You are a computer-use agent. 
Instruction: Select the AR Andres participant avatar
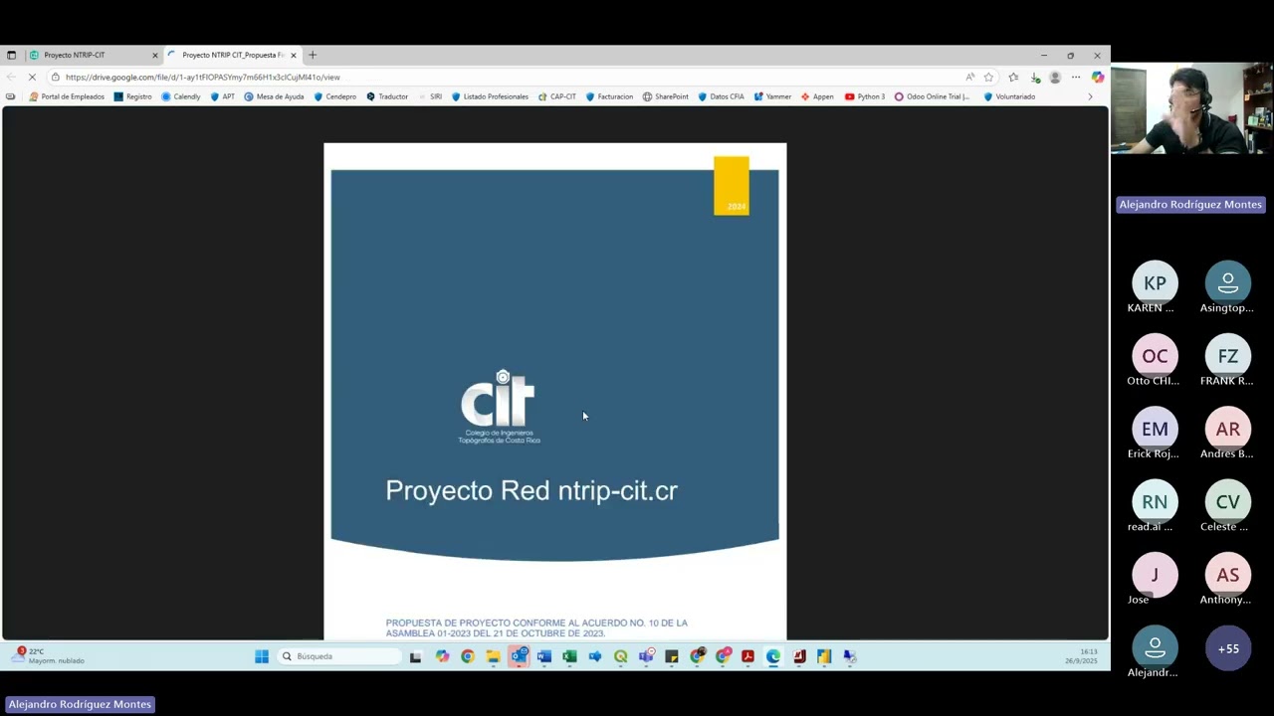(x=1228, y=429)
